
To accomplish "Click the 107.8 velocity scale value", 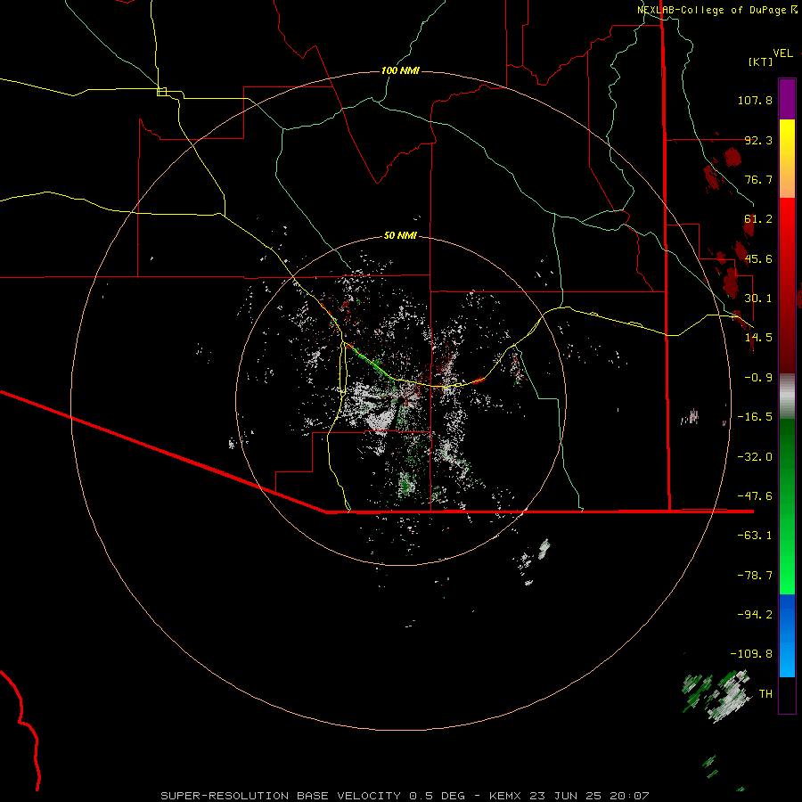I will [755, 100].
